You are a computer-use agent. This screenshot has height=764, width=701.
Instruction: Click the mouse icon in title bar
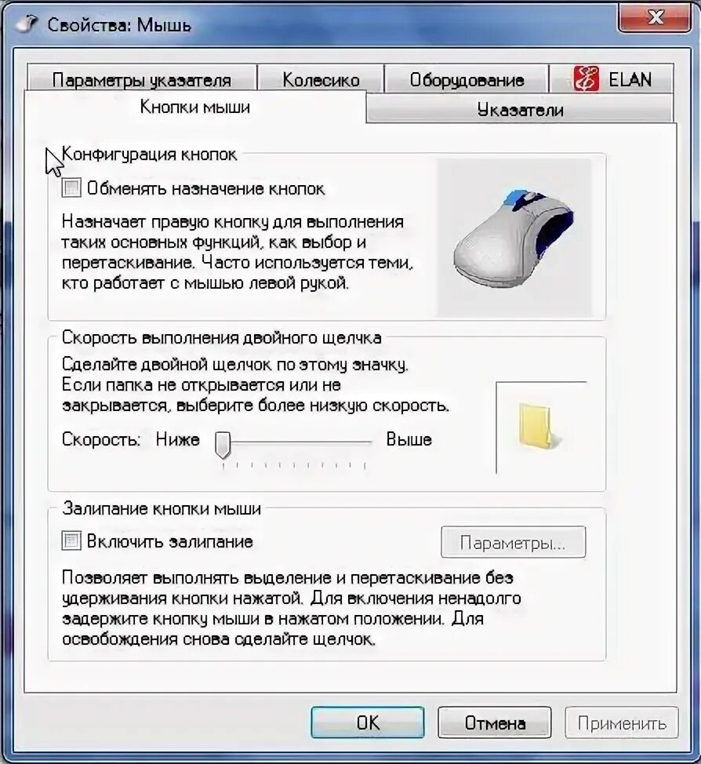click(x=27, y=24)
